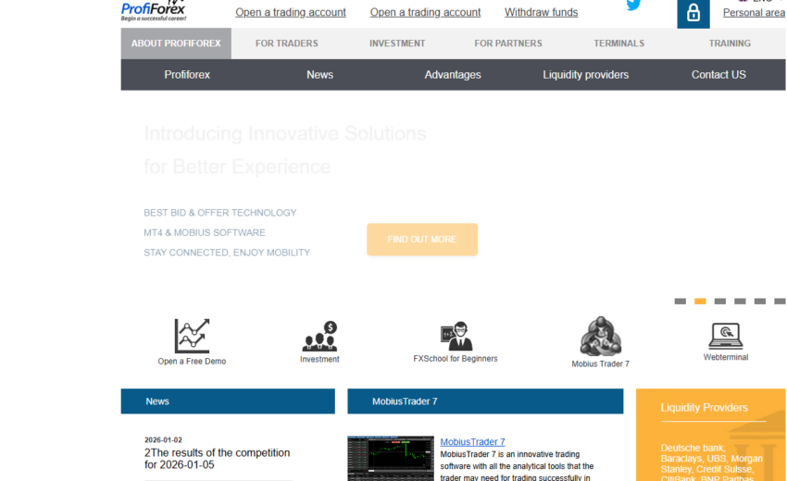Click the News panel header
This screenshot has width=787, height=481.
click(228, 401)
